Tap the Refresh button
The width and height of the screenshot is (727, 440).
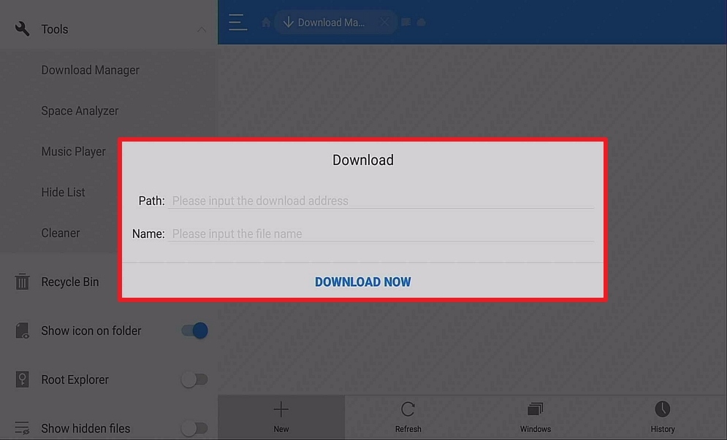pos(408,417)
